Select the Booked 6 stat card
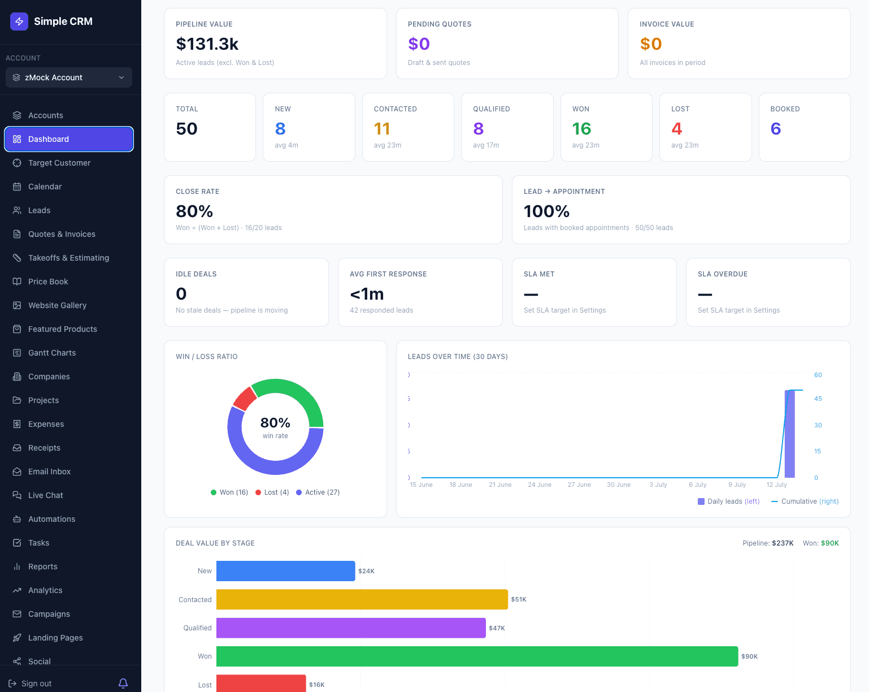This screenshot has height=692, width=869. 805,127
